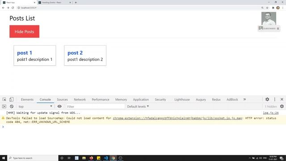Toggle the device toolbar icon
The image size is (286, 161).
(x=11, y=99)
